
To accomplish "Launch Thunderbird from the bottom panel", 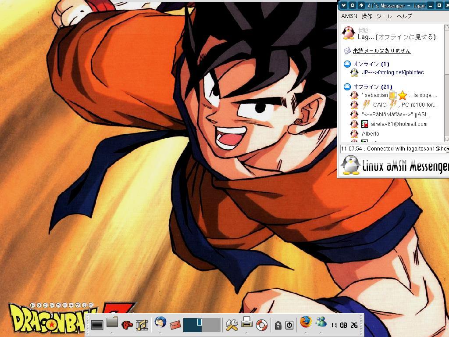I will pyautogui.click(x=160, y=323).
